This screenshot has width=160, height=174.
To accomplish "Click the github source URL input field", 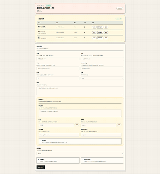I will (x=59, y=135).
